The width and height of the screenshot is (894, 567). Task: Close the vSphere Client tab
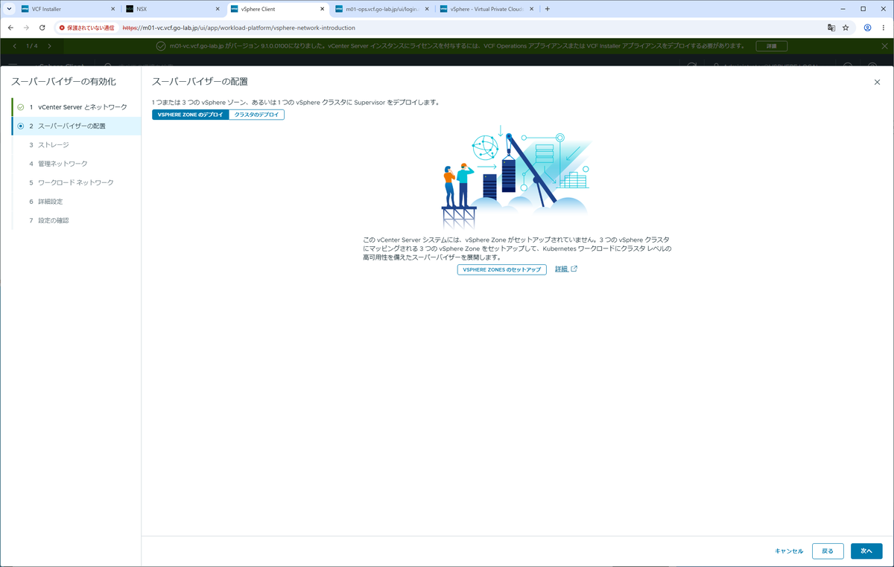point(323,9)
